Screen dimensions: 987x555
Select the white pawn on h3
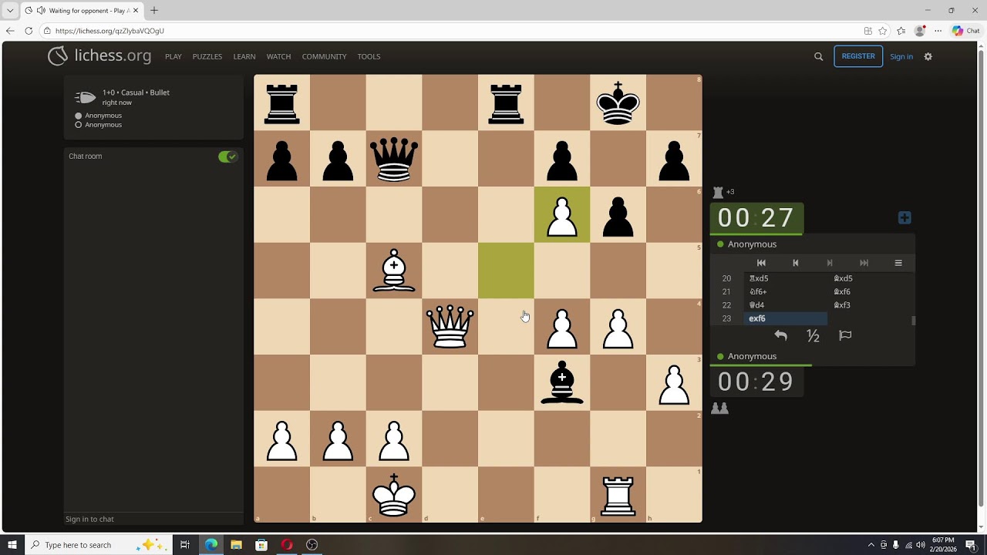click(674, 382)
